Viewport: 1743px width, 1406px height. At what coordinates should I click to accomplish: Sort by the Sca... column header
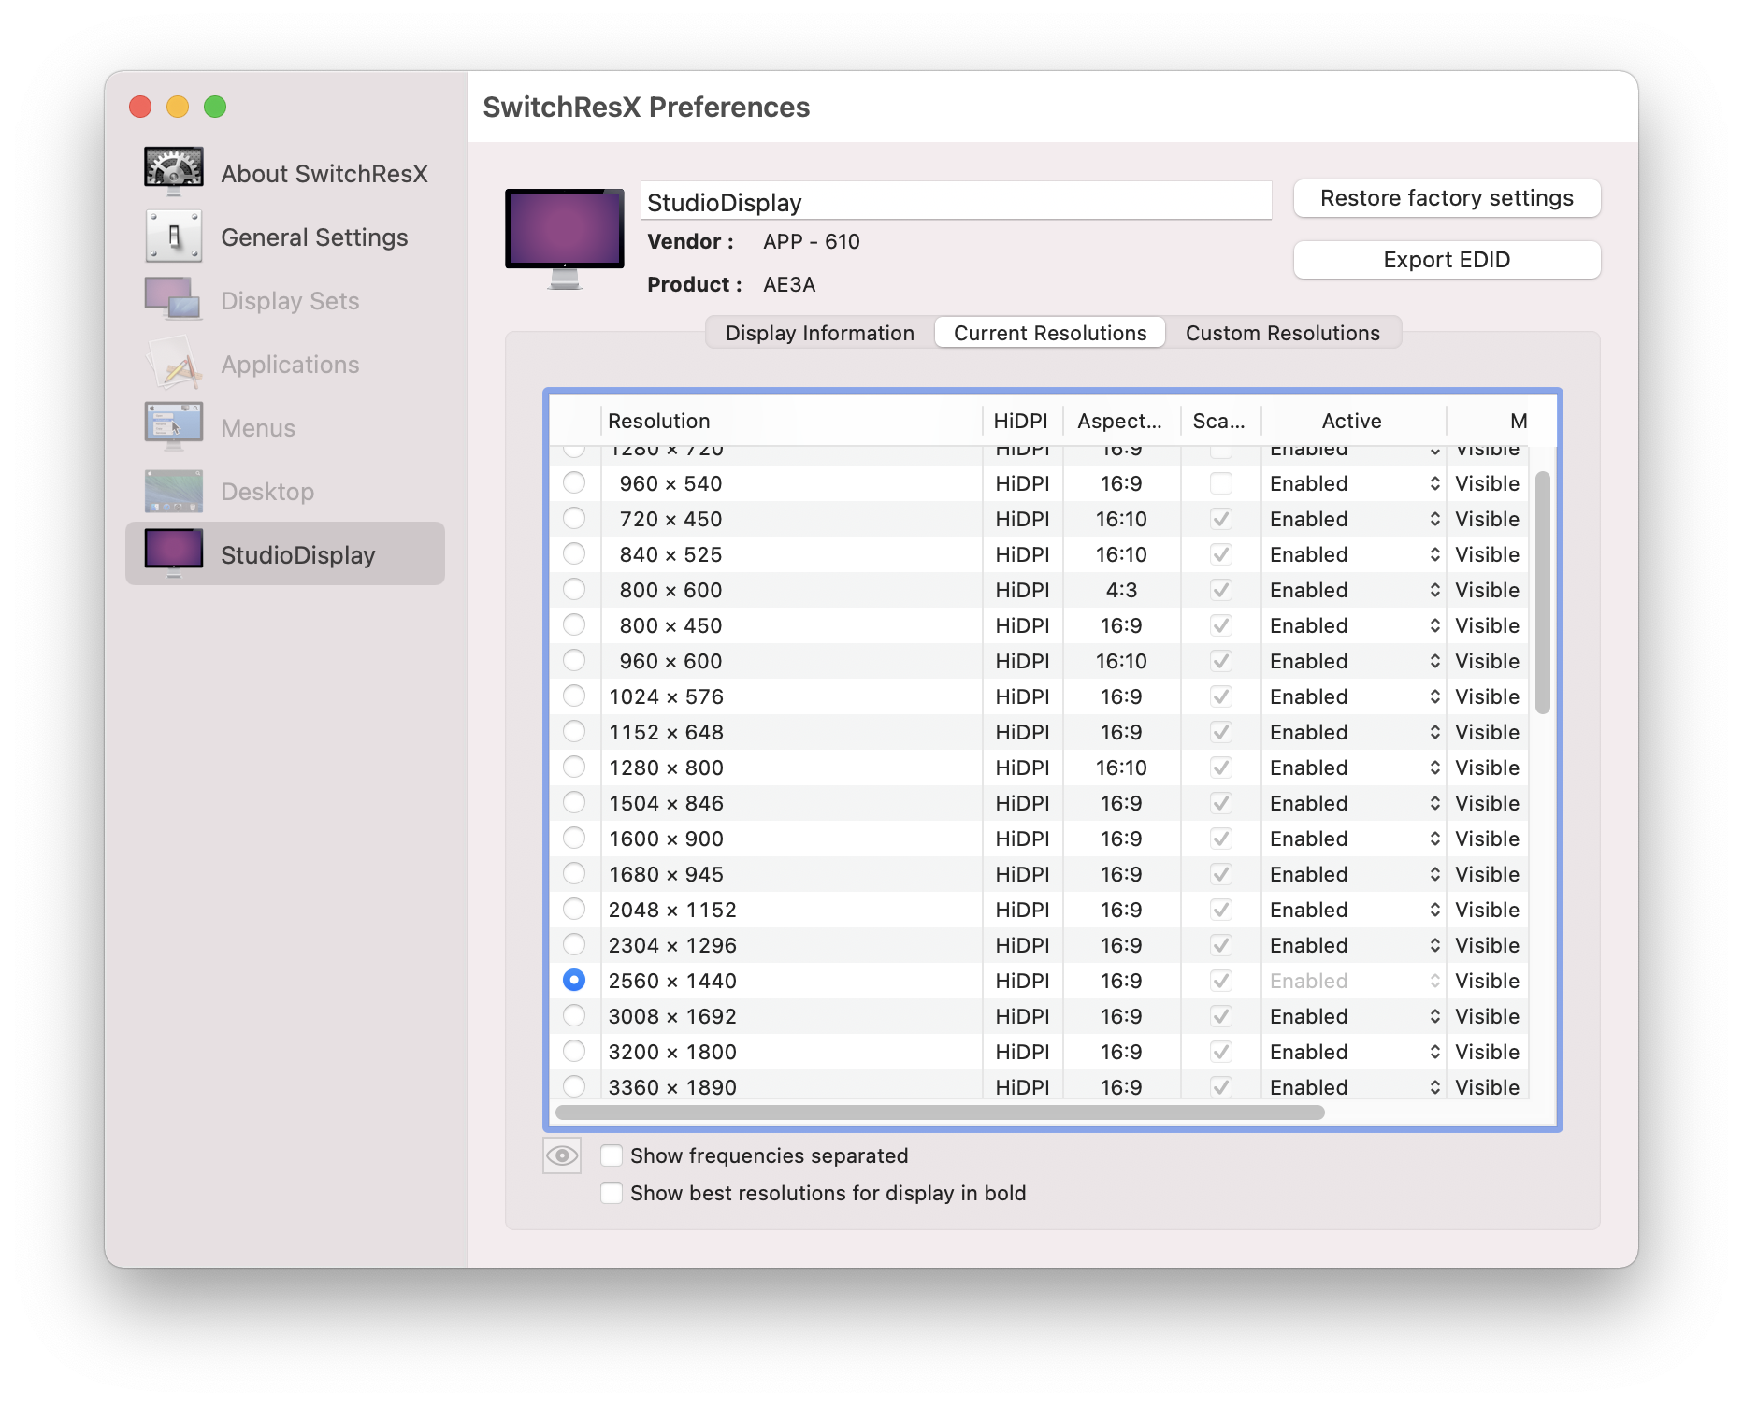click(x=1220, y=421)
